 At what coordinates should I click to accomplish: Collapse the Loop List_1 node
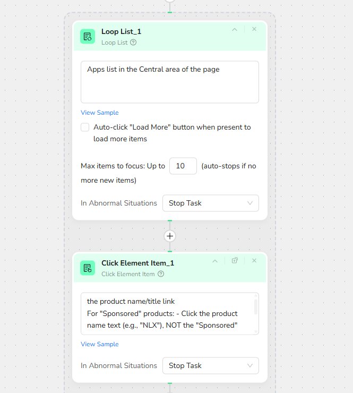(235, 29)
